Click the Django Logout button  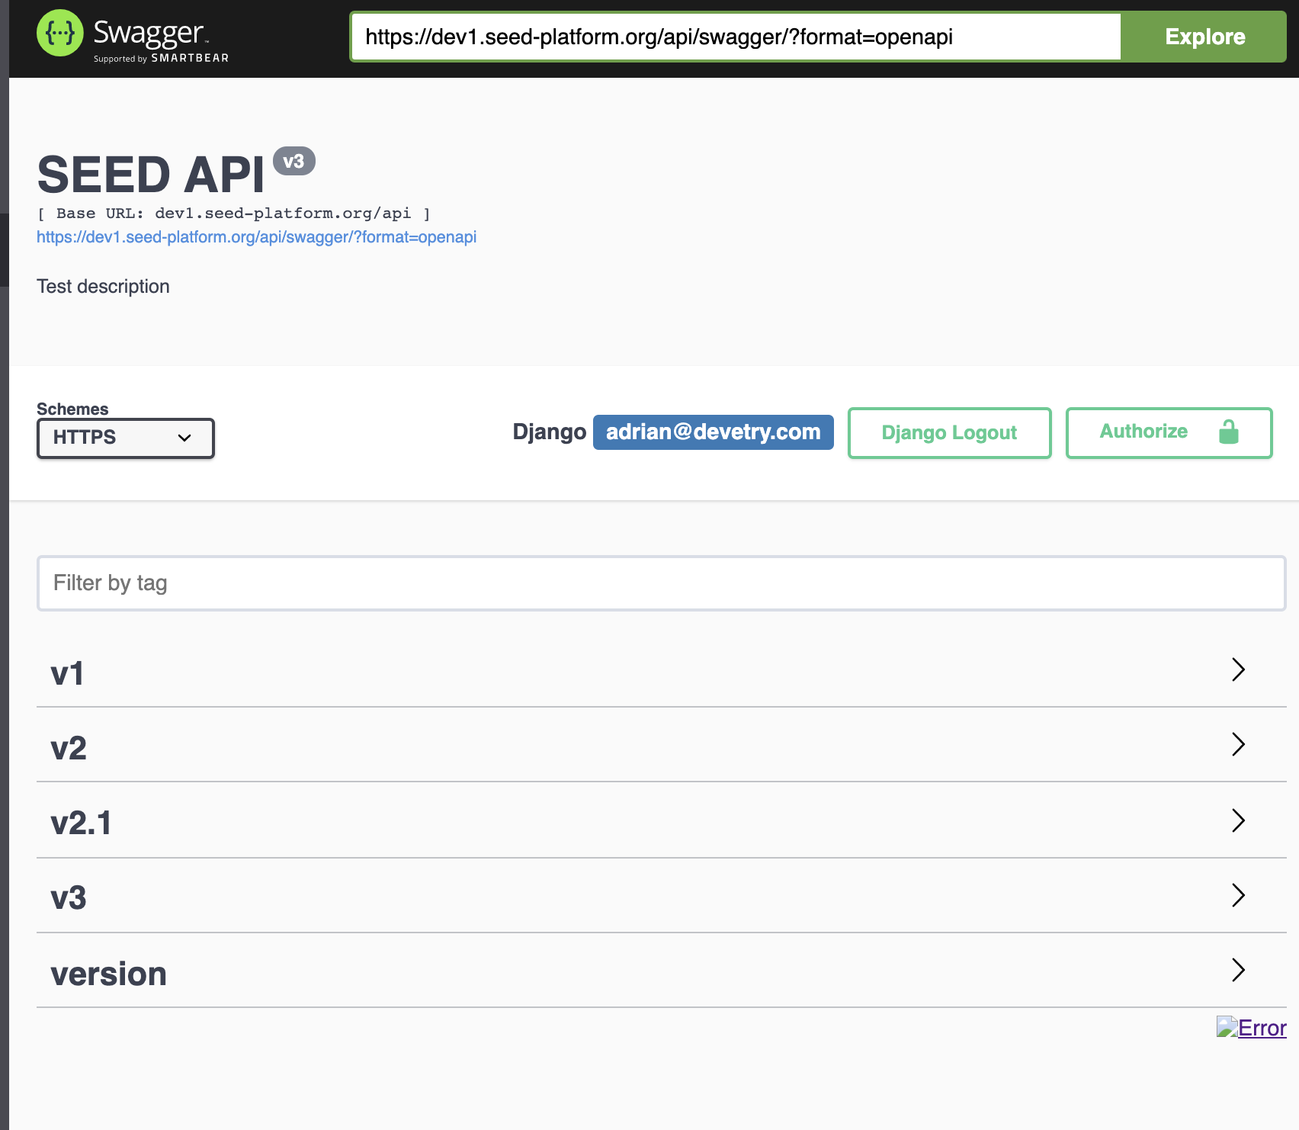[x=949, y=432]
